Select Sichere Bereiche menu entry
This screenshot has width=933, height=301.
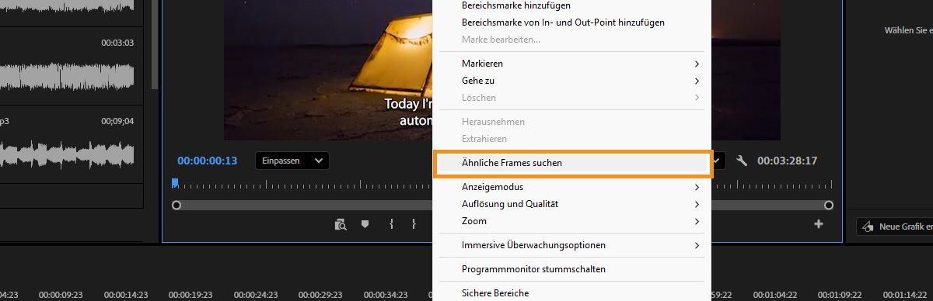click(571, 293)
